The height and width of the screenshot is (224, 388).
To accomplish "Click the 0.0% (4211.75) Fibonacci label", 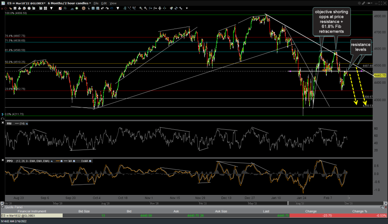I will [15, 114].
